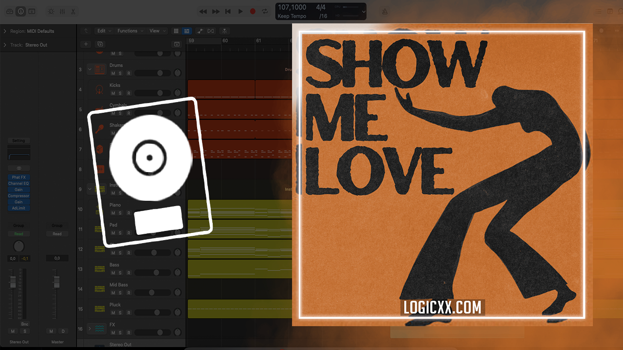Toggle Cycle mode in transport bar
623x350 pixels.
pos(265,11)
